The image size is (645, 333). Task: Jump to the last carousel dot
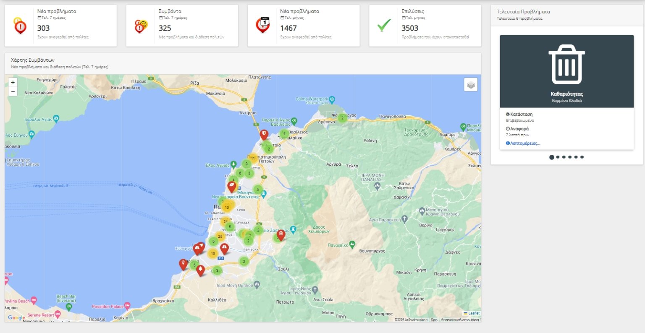pyautogui.click(x=582, y=157)
